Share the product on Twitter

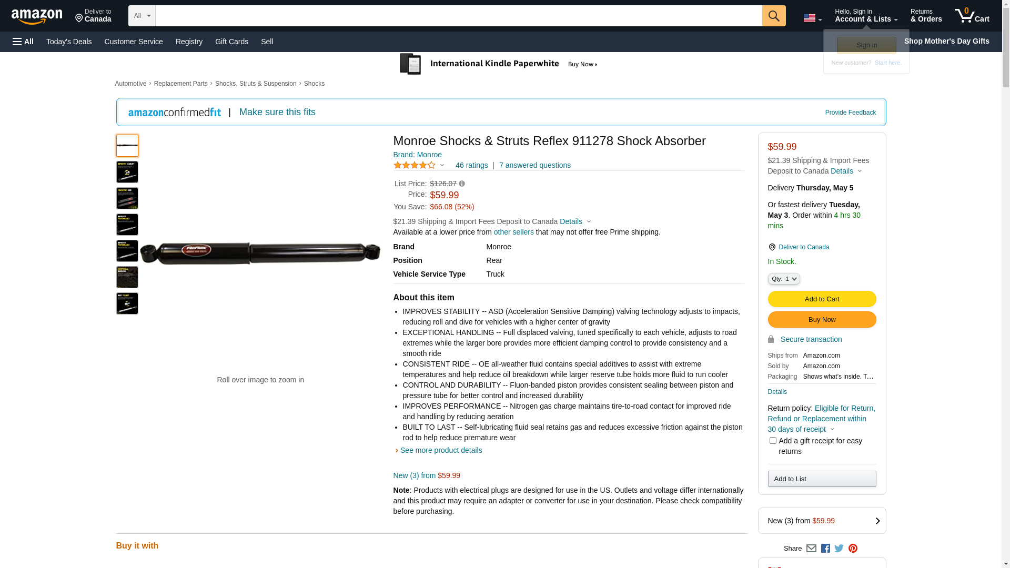[x=839, y=548]
